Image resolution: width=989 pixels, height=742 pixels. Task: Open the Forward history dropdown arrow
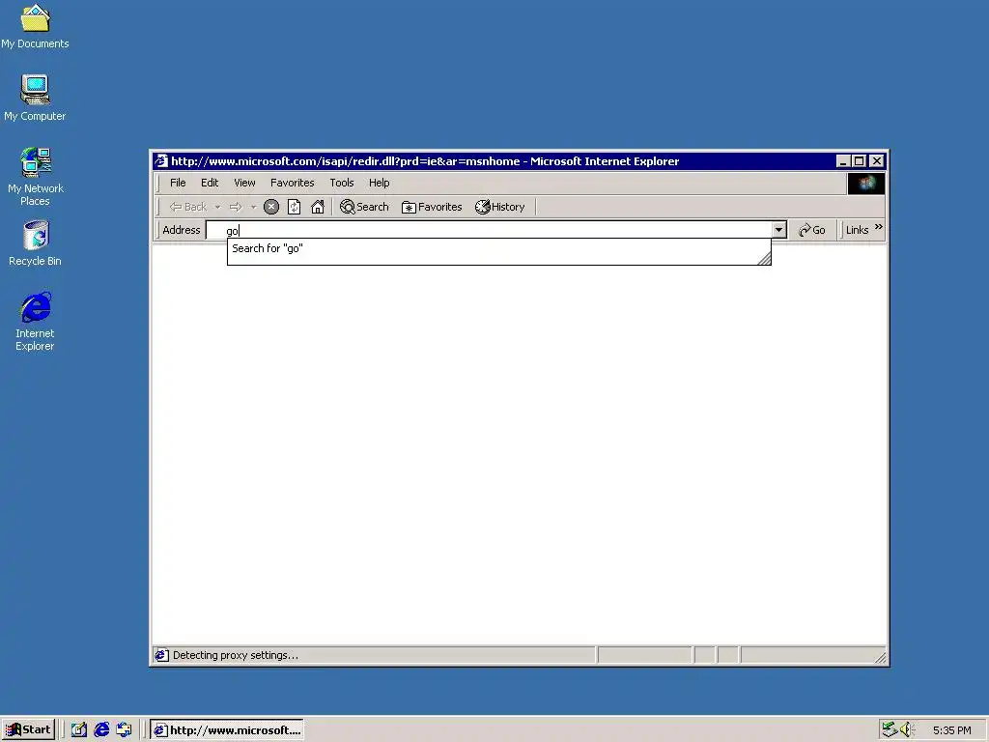pyautogui.click(x=254, y=207)
